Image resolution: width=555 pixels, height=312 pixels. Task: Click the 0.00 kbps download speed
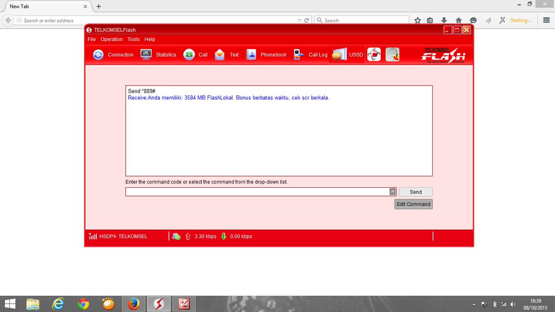point(241,236)
